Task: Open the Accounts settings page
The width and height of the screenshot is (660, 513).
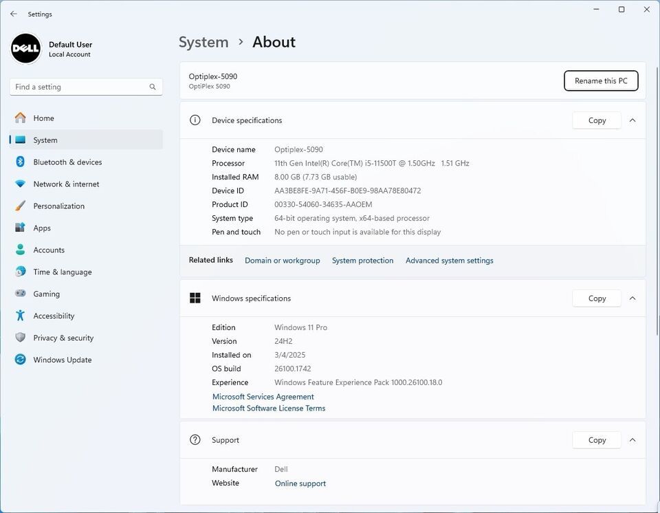Action: coord(86,250)
